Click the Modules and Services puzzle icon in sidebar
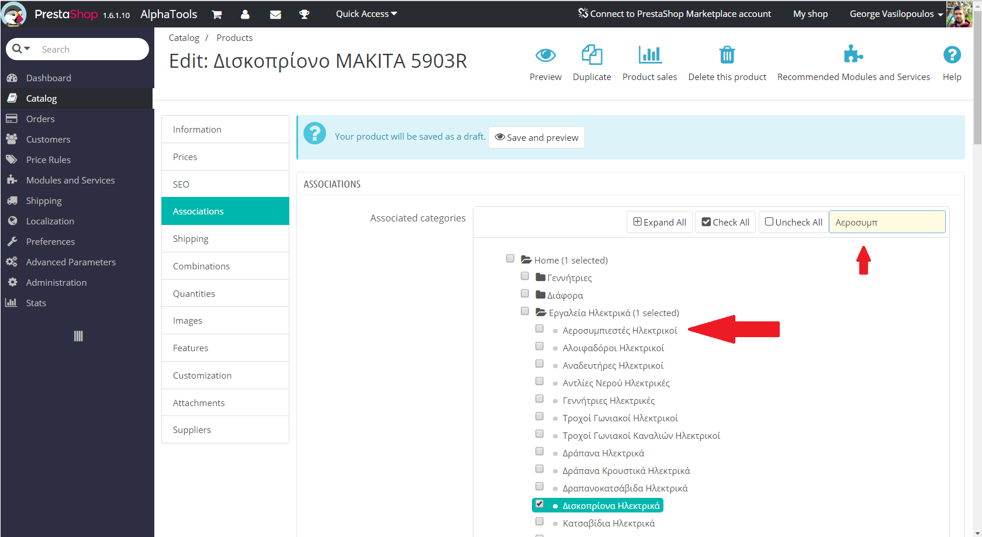982x537 pixels. point(12,180)
